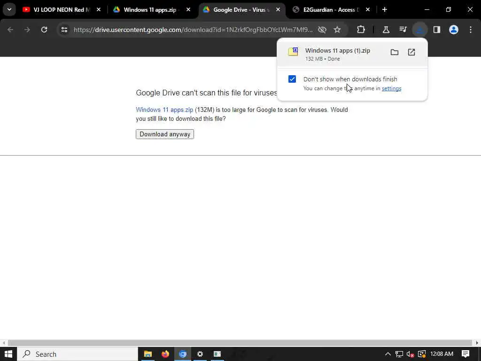Open a new browser tab

(385, 9)
